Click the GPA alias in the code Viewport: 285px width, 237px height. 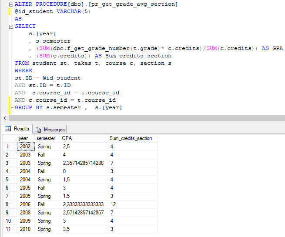(277, 49)
